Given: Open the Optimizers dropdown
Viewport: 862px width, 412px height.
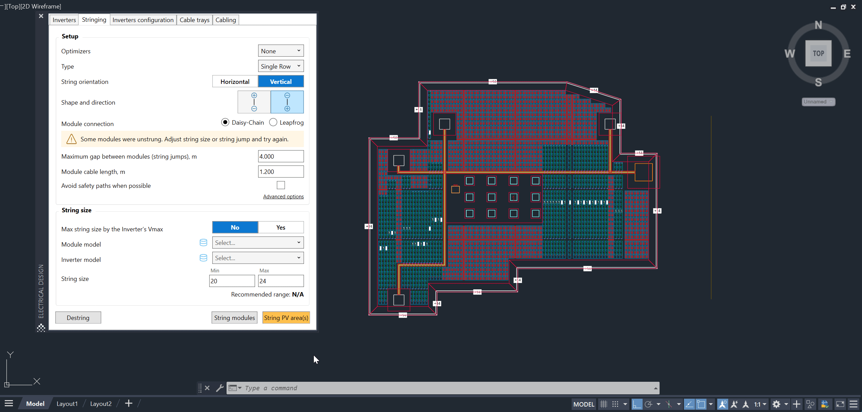Looking at the screenshot, I should [281, 50].
